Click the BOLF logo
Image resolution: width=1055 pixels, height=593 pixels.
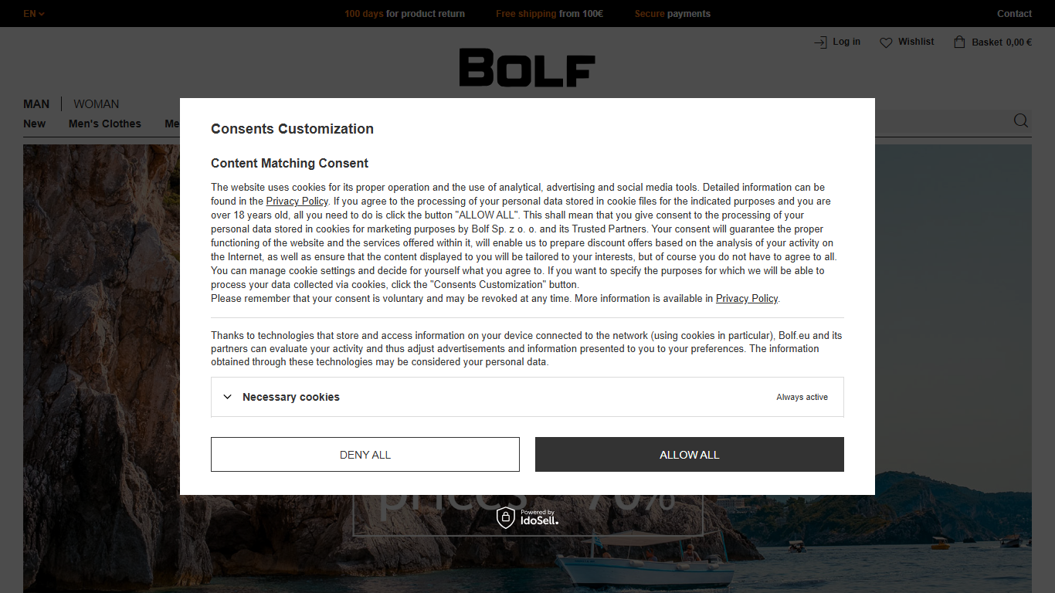(527, 67)
